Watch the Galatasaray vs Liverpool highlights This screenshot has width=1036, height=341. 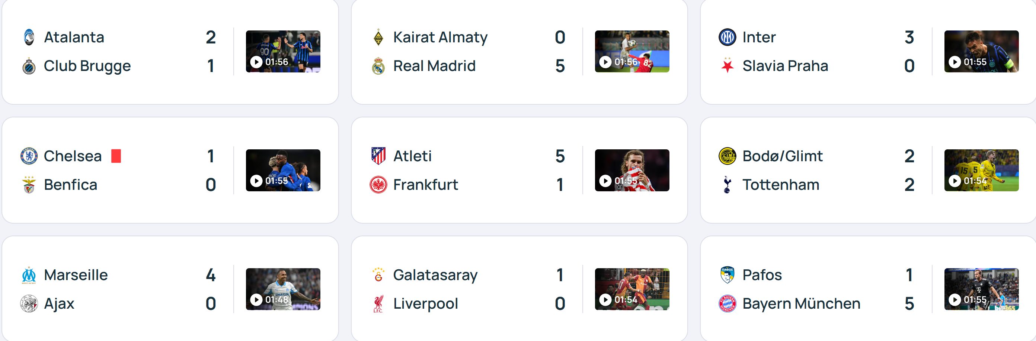pos(632,289)
